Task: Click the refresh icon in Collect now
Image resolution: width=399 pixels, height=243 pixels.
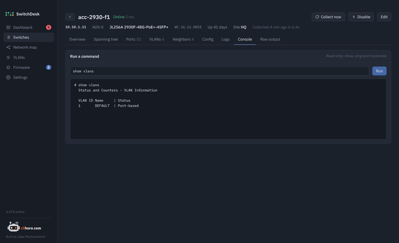Action: [317, 17]
